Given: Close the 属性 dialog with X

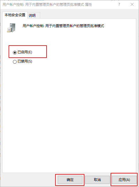Looking at the screenshot, I should tap(132, 4).
